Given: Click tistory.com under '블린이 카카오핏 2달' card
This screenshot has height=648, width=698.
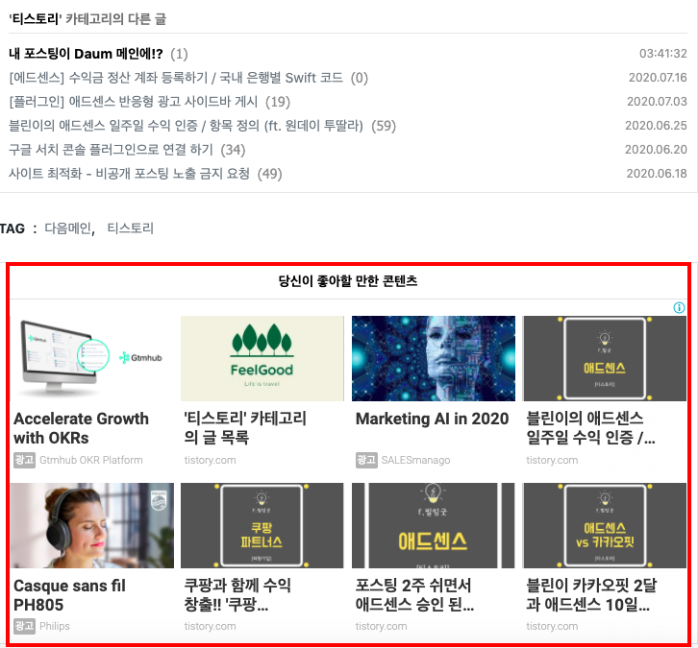Looking at the screenshot, I should (552, 626).
